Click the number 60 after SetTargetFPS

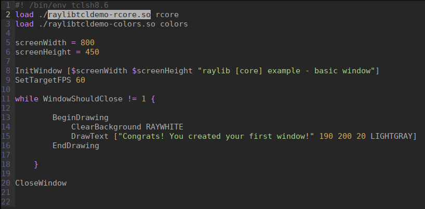(81, 80)
